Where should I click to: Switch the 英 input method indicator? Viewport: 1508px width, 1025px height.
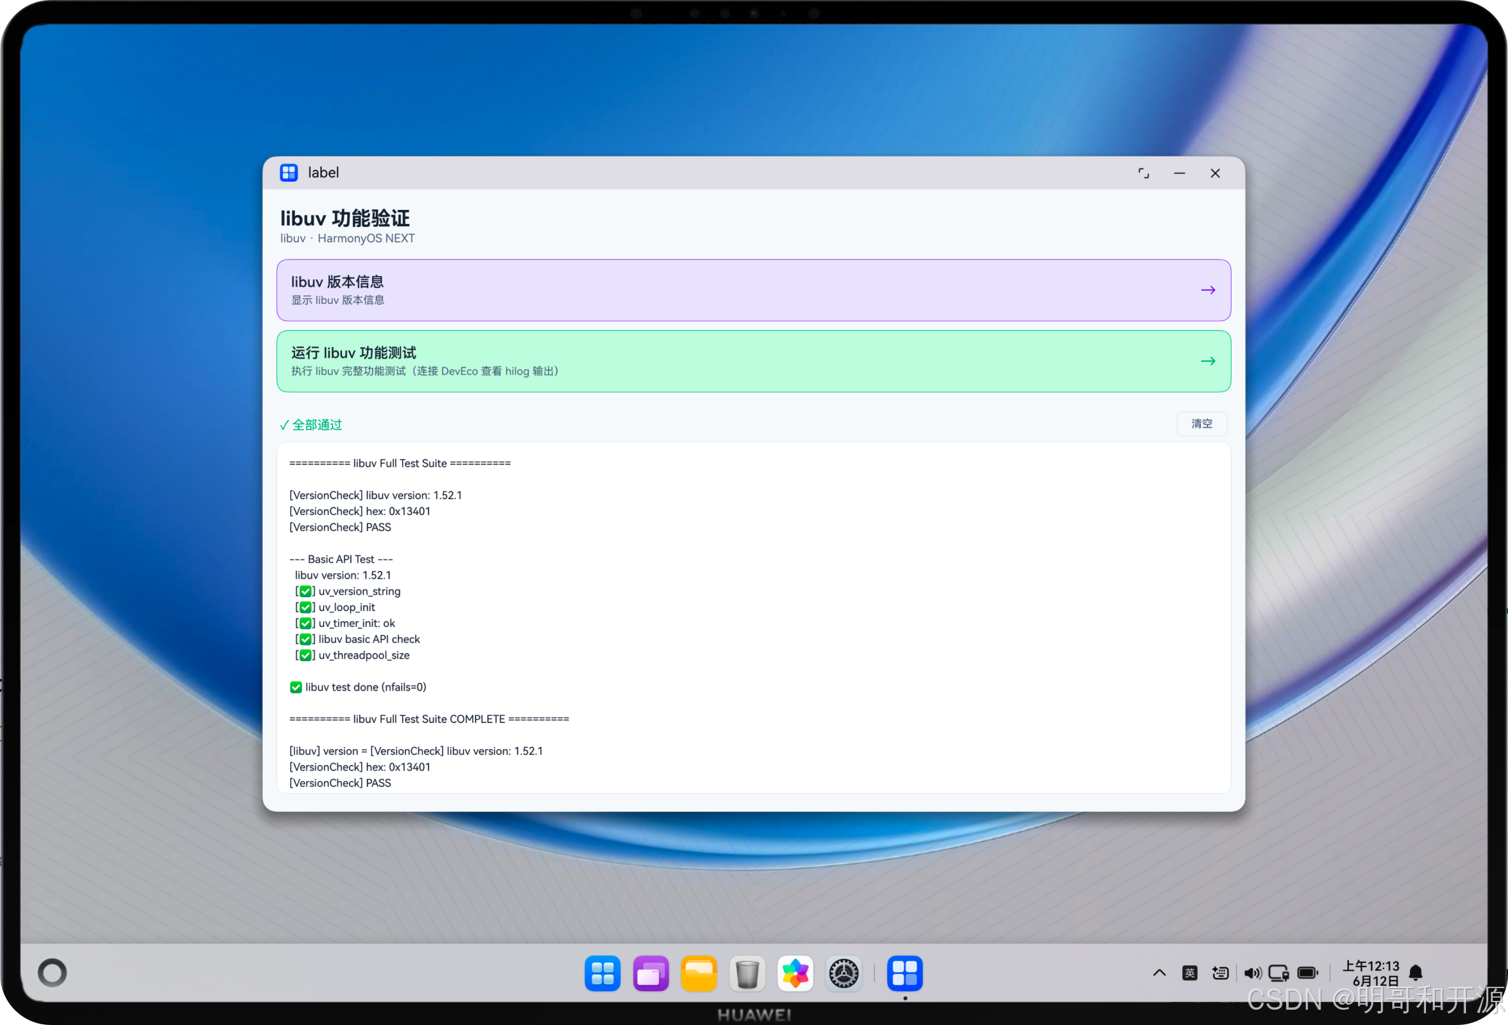click(x=1189, y=972)
